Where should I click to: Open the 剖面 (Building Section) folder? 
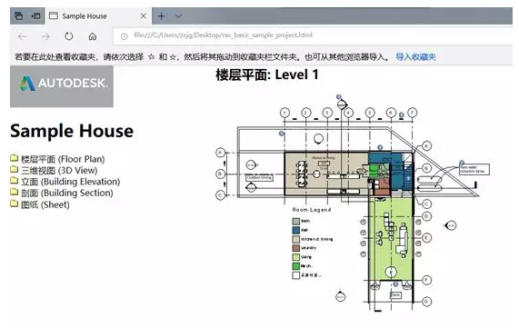[x=67, y=193]
